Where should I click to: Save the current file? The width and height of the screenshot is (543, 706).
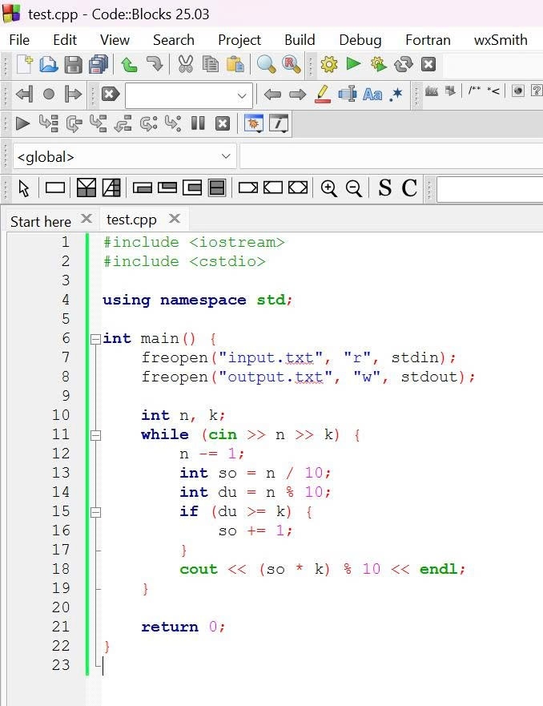tap(74, 64)
